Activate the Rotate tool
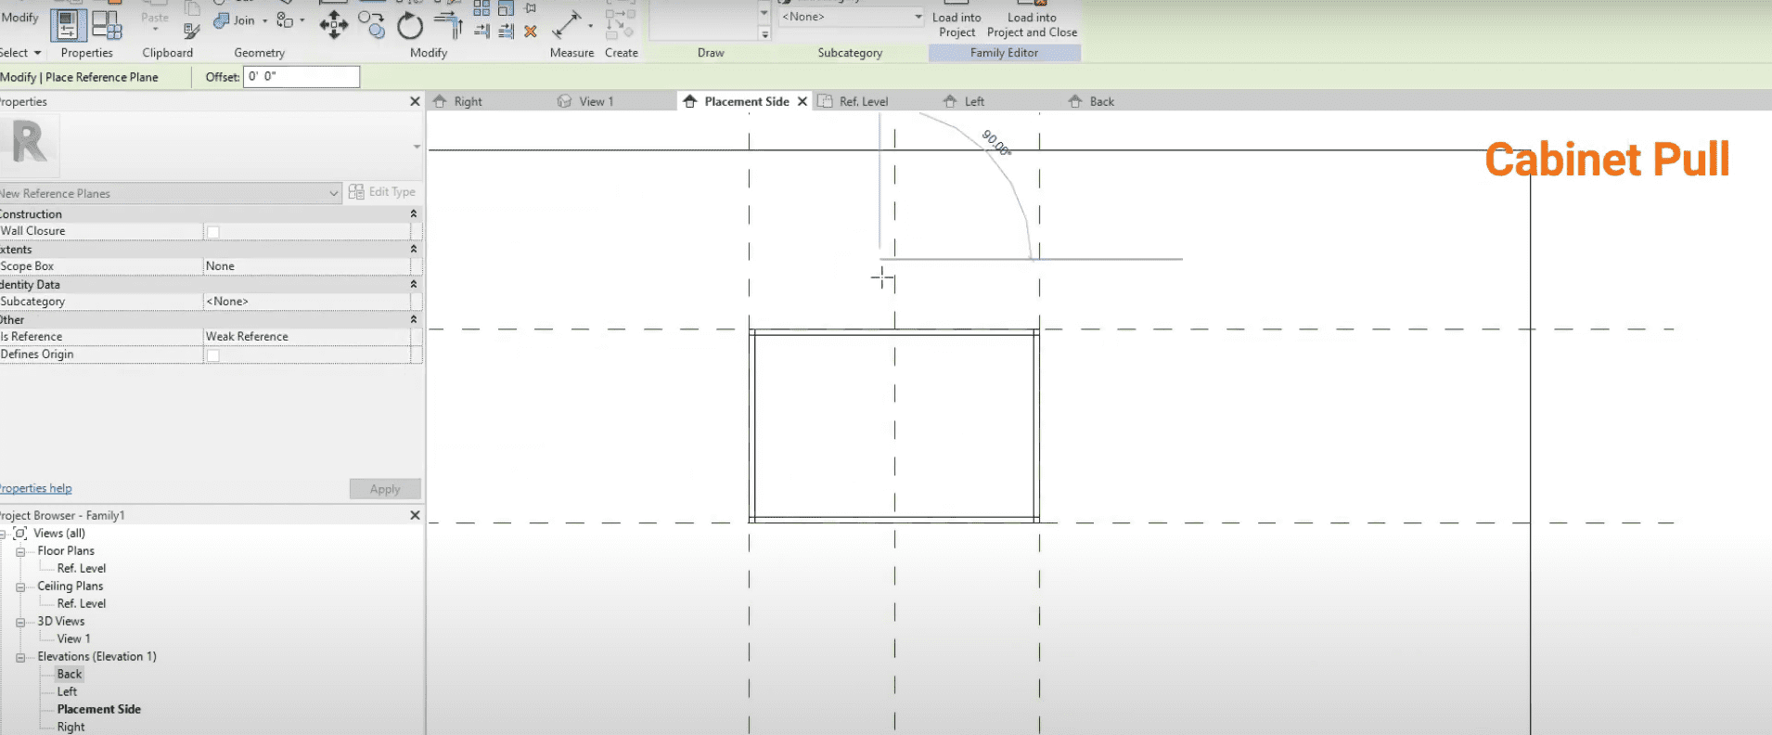The image size is (1772, 735). 410,25
